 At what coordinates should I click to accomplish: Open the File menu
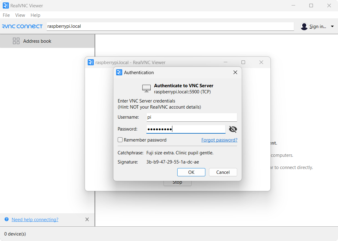coord(6,15)
